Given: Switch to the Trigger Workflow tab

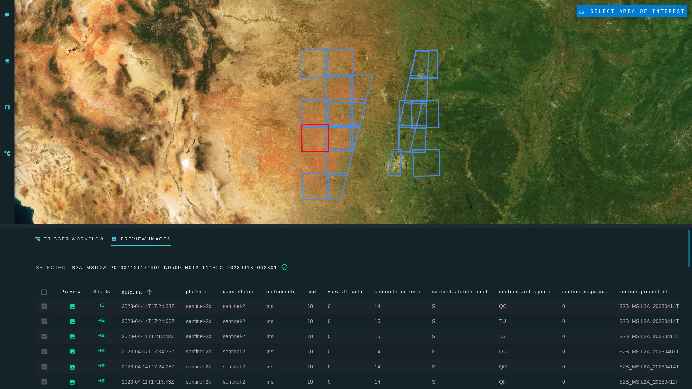Looking at the screenshot, I should 70,239.
